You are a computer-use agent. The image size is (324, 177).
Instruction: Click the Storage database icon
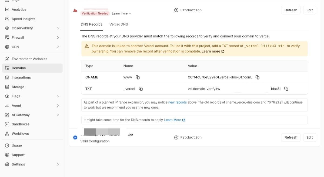pyautogui.click(x=7, y=87)
